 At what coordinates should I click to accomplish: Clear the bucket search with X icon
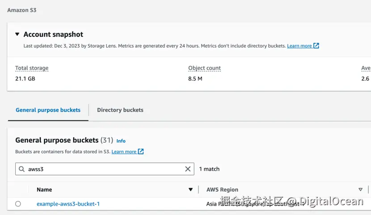[x=188, y=169]
